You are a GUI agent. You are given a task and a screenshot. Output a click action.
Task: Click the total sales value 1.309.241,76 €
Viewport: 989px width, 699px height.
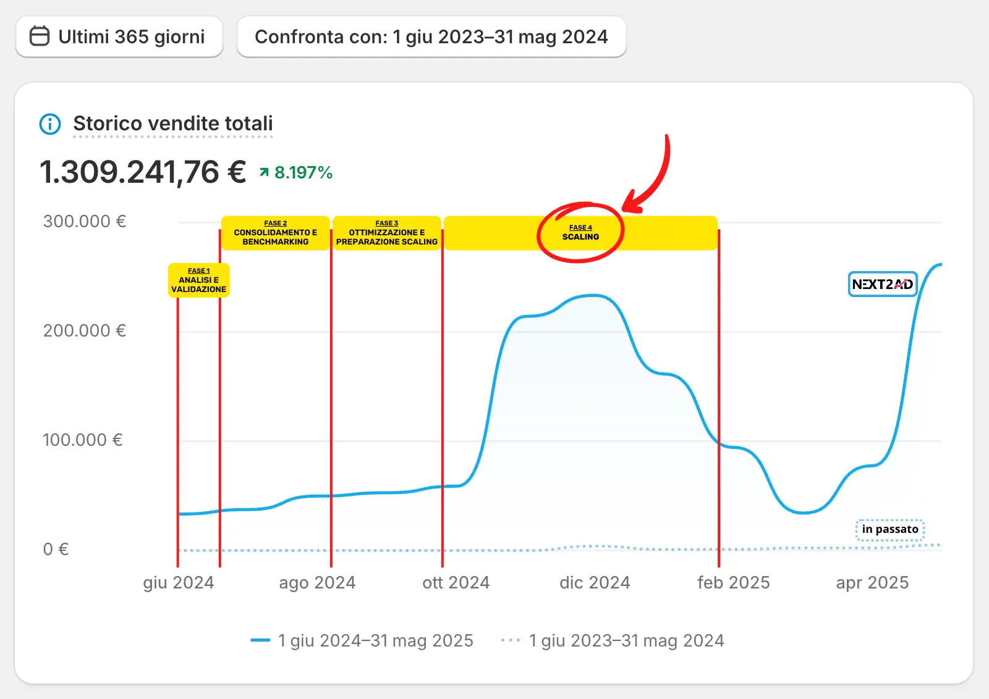coord(143,172)
